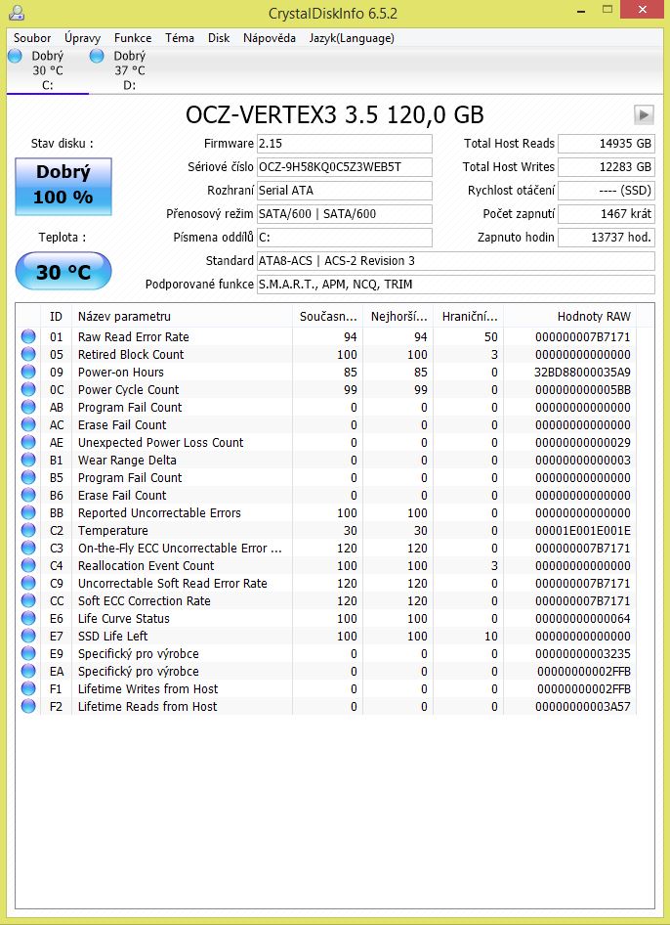Screen dimensions: 670x925
Task: Click status orb for row ID AC
Action: (x=28, y=424)
